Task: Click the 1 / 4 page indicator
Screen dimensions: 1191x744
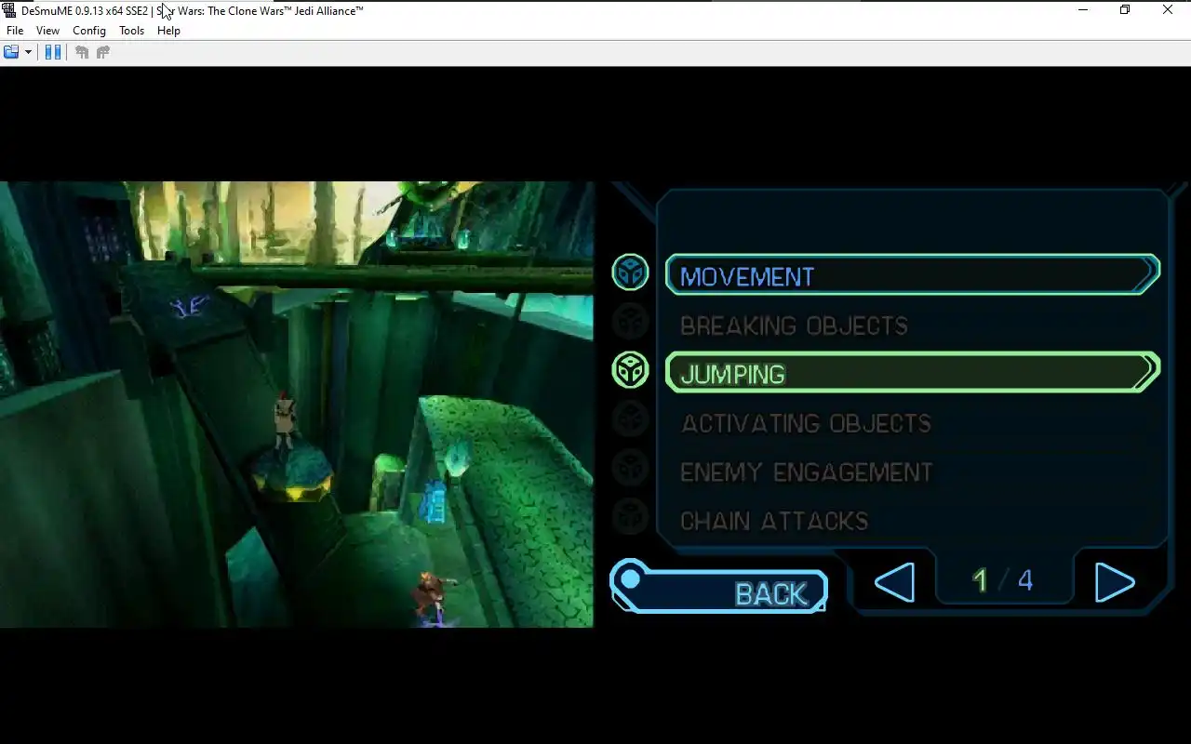Action: (x=1002, y=580)
